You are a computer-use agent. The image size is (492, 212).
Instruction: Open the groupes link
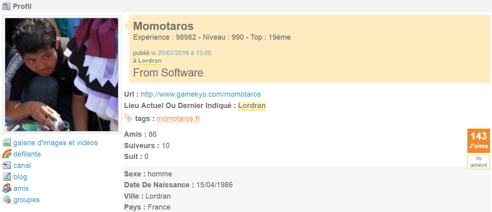27,200
